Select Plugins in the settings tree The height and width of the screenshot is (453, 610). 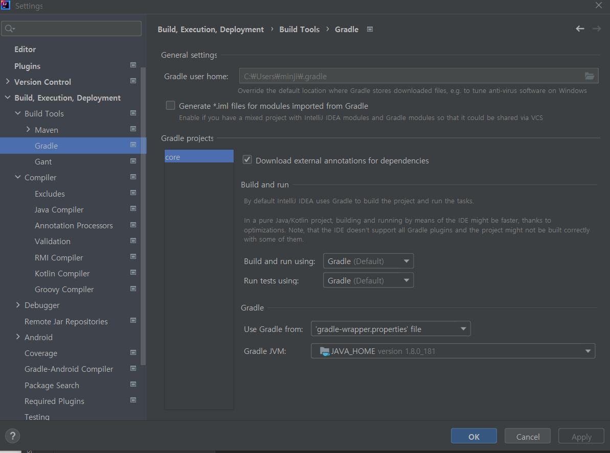coord(27,66)
